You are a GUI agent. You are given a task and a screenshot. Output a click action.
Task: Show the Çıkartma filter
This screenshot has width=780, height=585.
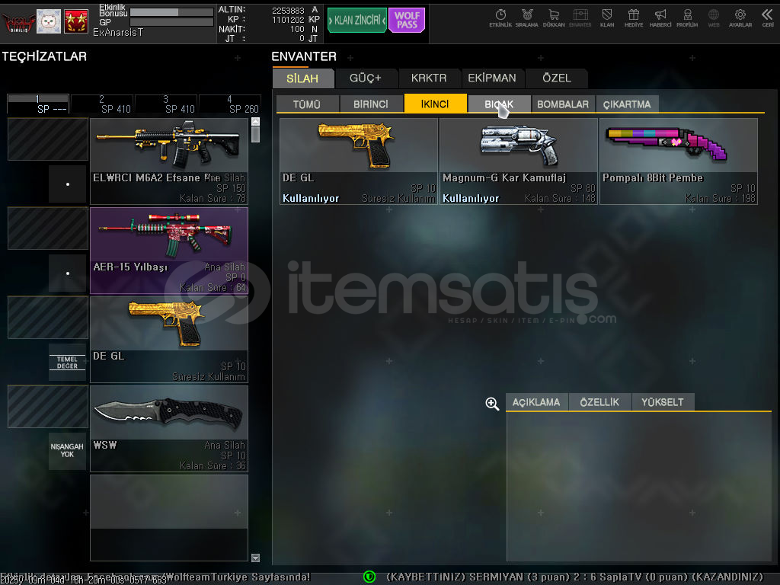tap(627, 104)
